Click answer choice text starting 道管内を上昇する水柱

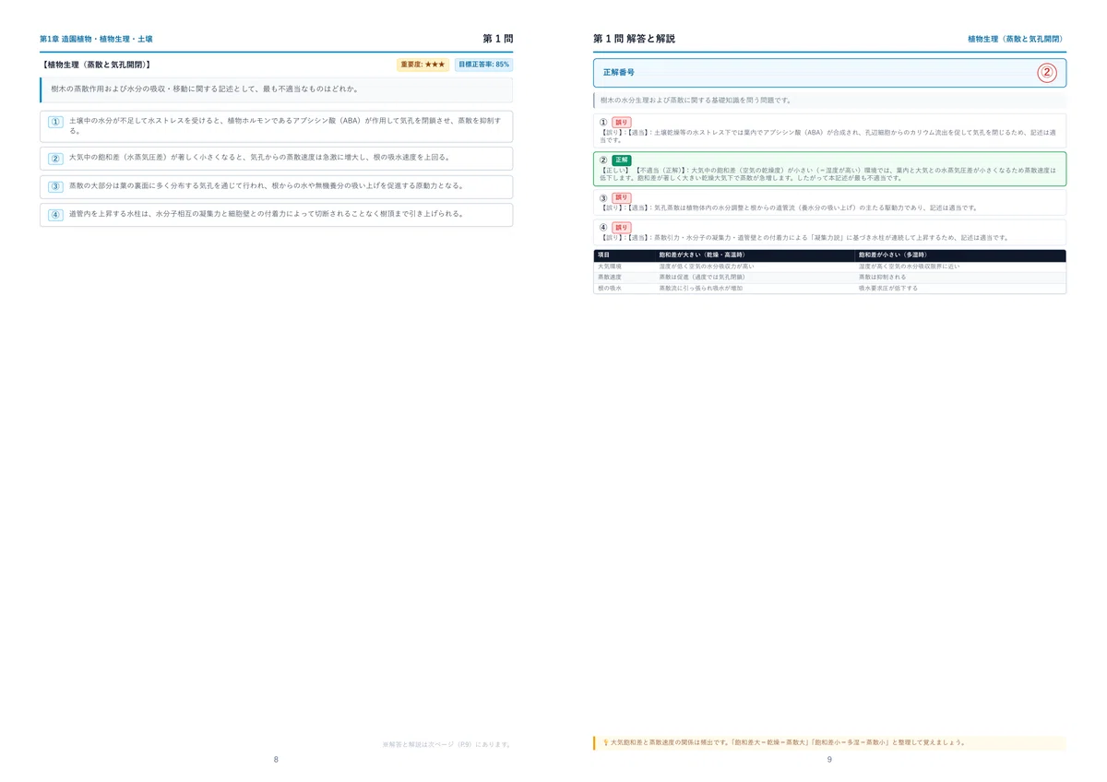[x=266, y=214]
